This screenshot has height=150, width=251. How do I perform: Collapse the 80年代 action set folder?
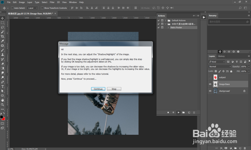point(165,24)
